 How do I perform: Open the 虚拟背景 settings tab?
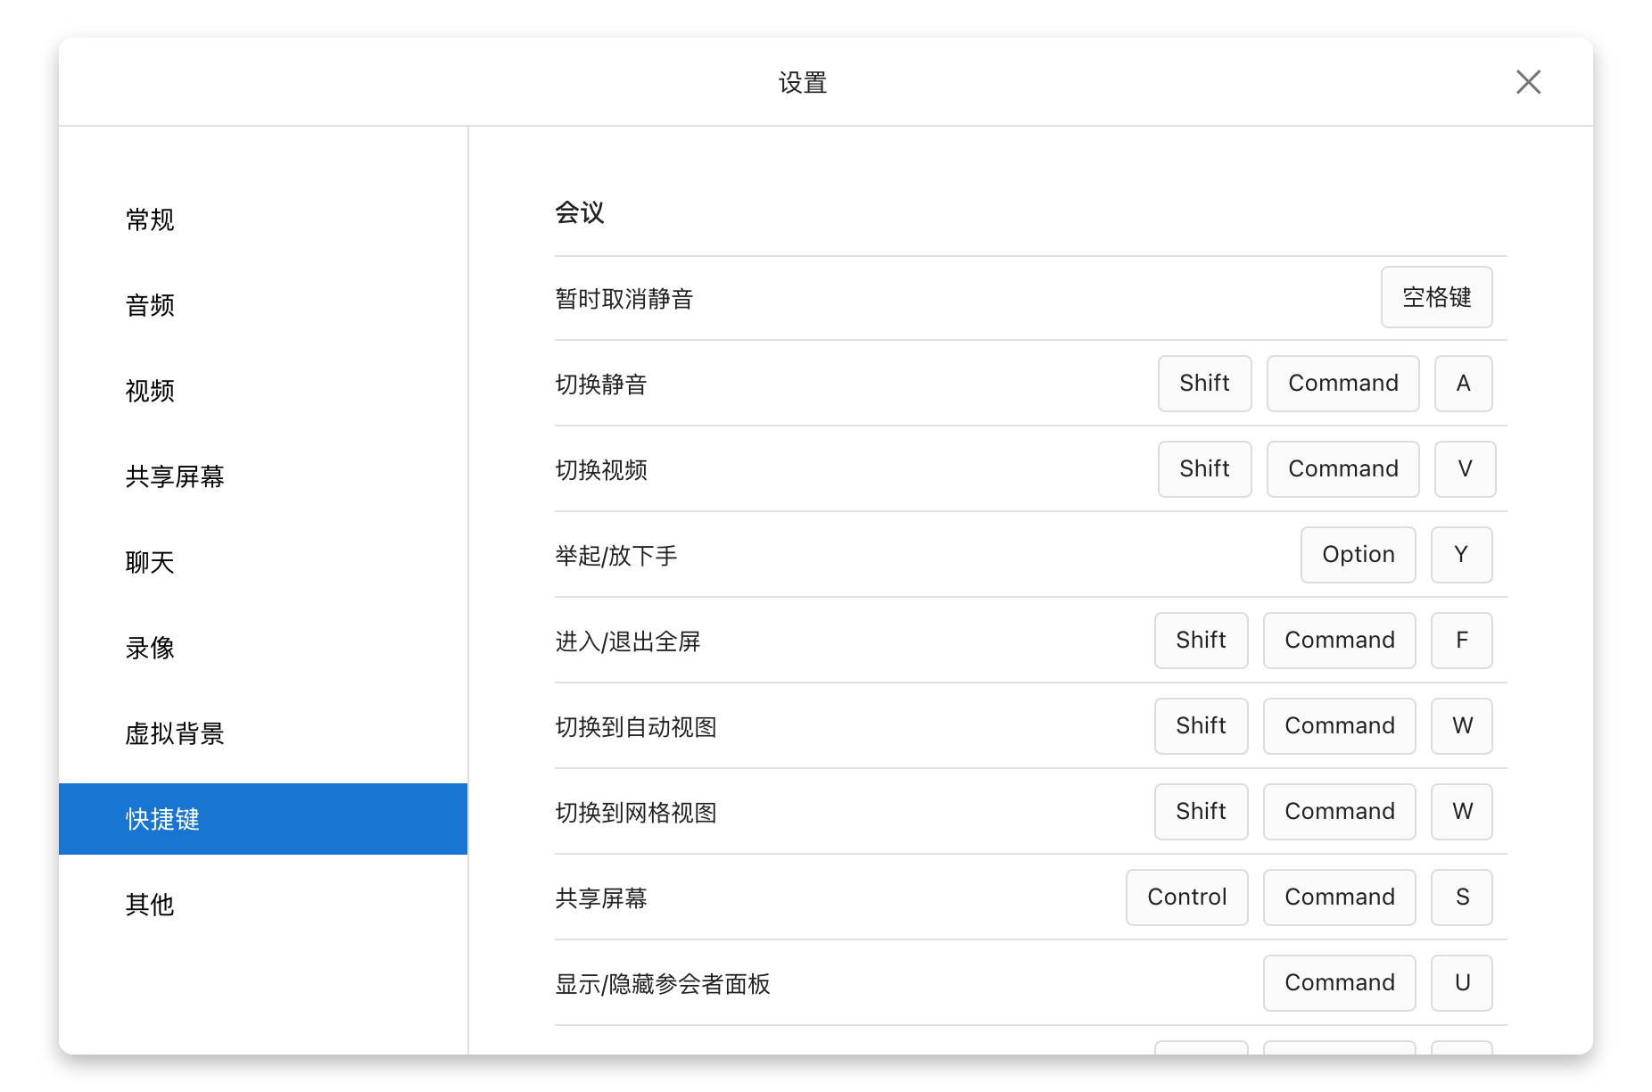pyautogui.click(x=175, y=733)
